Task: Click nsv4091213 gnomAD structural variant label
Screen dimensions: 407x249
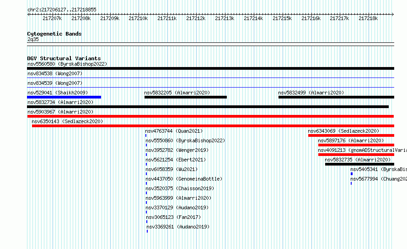Action: click(x=362, y=150)
